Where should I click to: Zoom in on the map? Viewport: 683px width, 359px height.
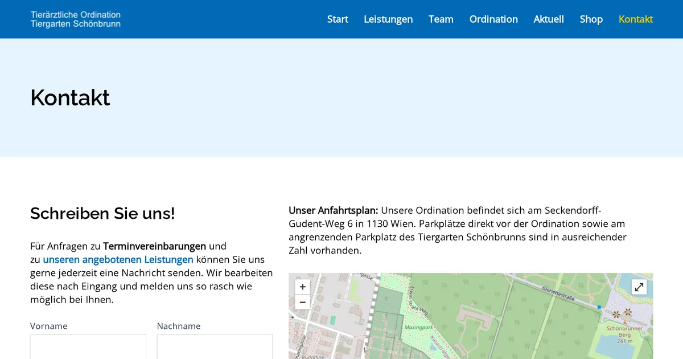pyautogui.click(x=302, y=287)
